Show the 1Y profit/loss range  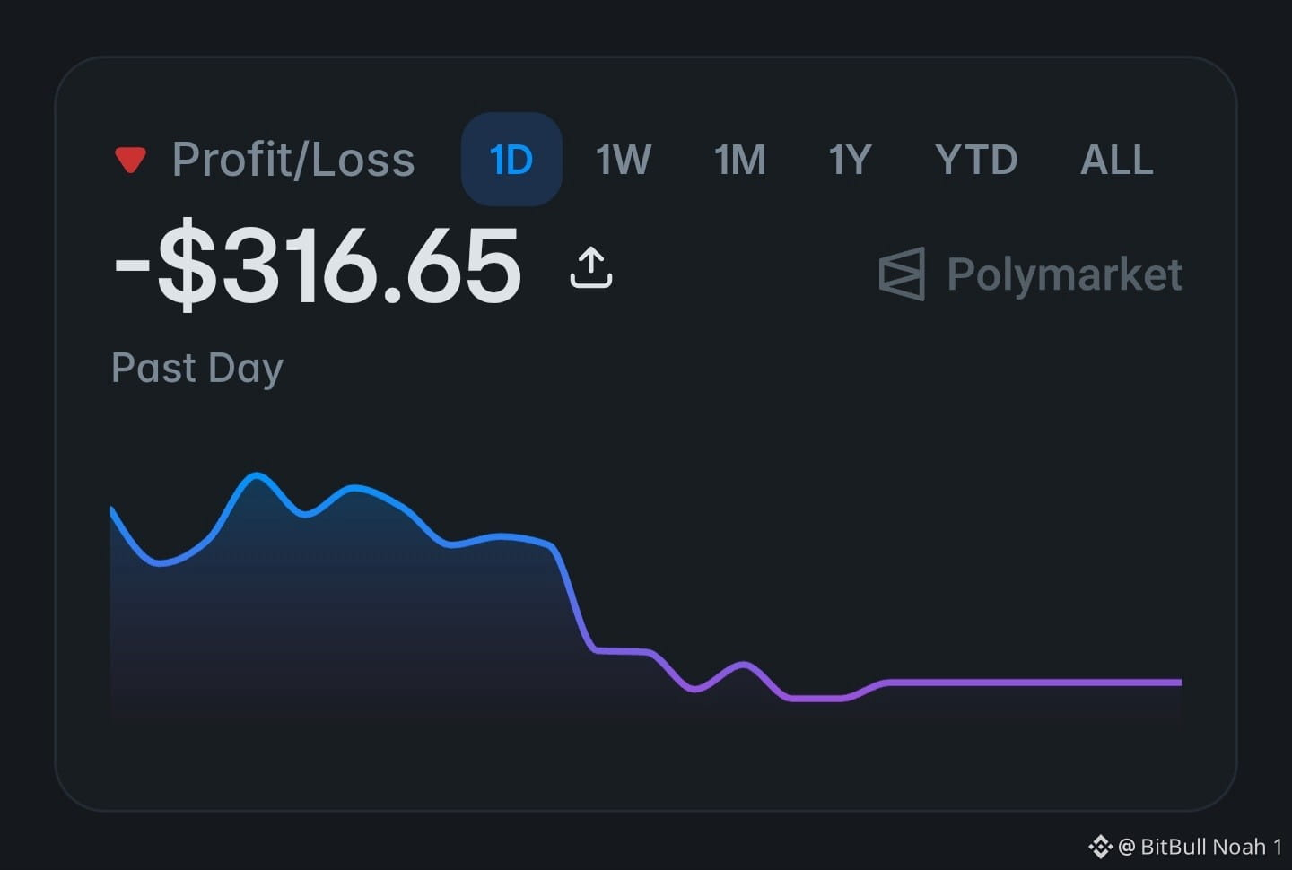[850, 160]
